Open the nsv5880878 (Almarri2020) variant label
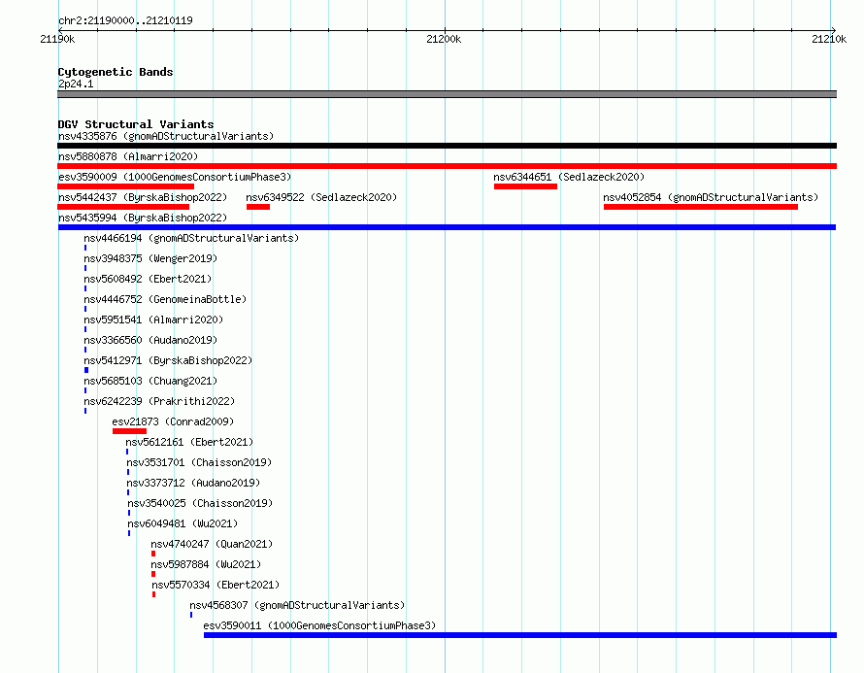The image size is (864, 673). click(x=128, y=156)
